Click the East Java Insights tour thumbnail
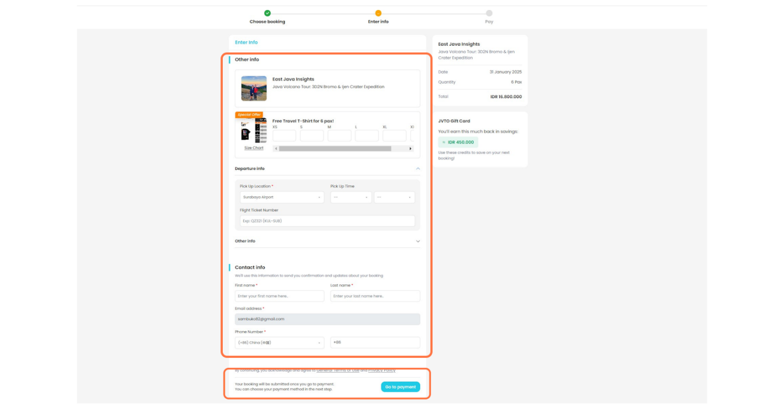This screenshot has width=780, height=407. (254, 88)
